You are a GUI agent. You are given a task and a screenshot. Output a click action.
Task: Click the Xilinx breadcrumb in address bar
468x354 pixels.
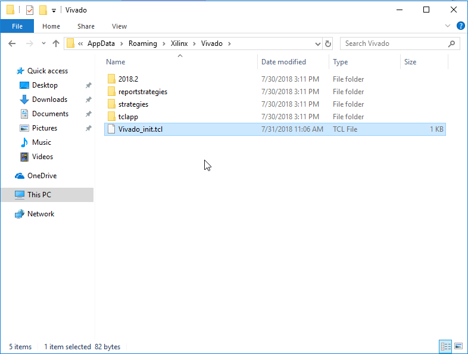tap(179, 44)
